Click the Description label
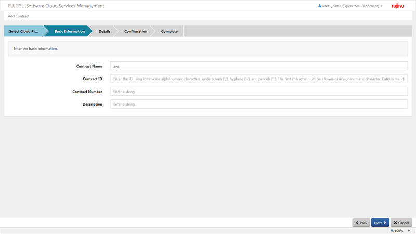Viewport: 416px width, 234px height. pyautogui.click(x=93, y=105)
